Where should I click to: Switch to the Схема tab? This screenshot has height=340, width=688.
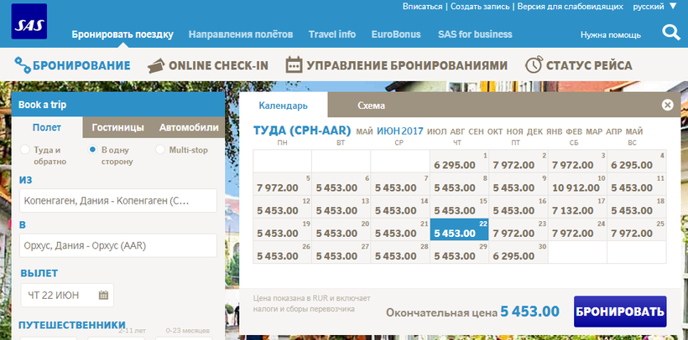[x=371, y=106]
